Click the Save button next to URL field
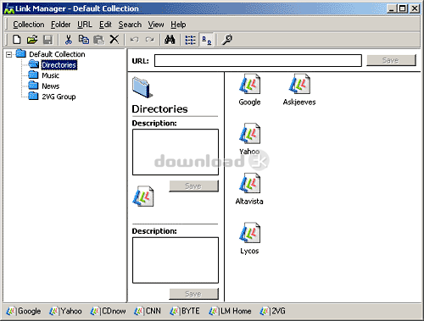 coord(391,60)
